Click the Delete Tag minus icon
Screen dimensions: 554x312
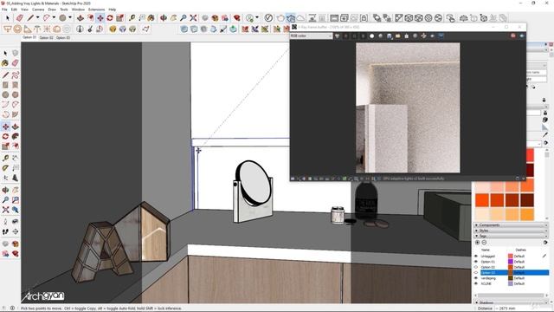tap(484, 243)
